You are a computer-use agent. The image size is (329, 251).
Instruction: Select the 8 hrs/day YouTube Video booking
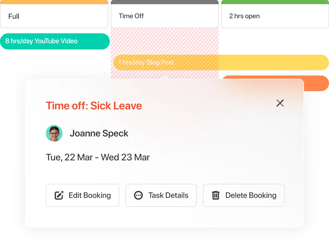[55, 41]
